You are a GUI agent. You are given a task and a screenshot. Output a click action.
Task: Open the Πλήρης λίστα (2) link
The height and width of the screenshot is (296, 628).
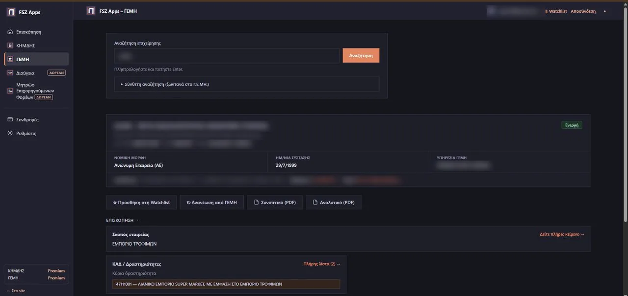[322, 264]
